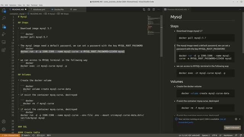Open the Terminal menu
The image size is (244, 137).
(x=34, y=5)
